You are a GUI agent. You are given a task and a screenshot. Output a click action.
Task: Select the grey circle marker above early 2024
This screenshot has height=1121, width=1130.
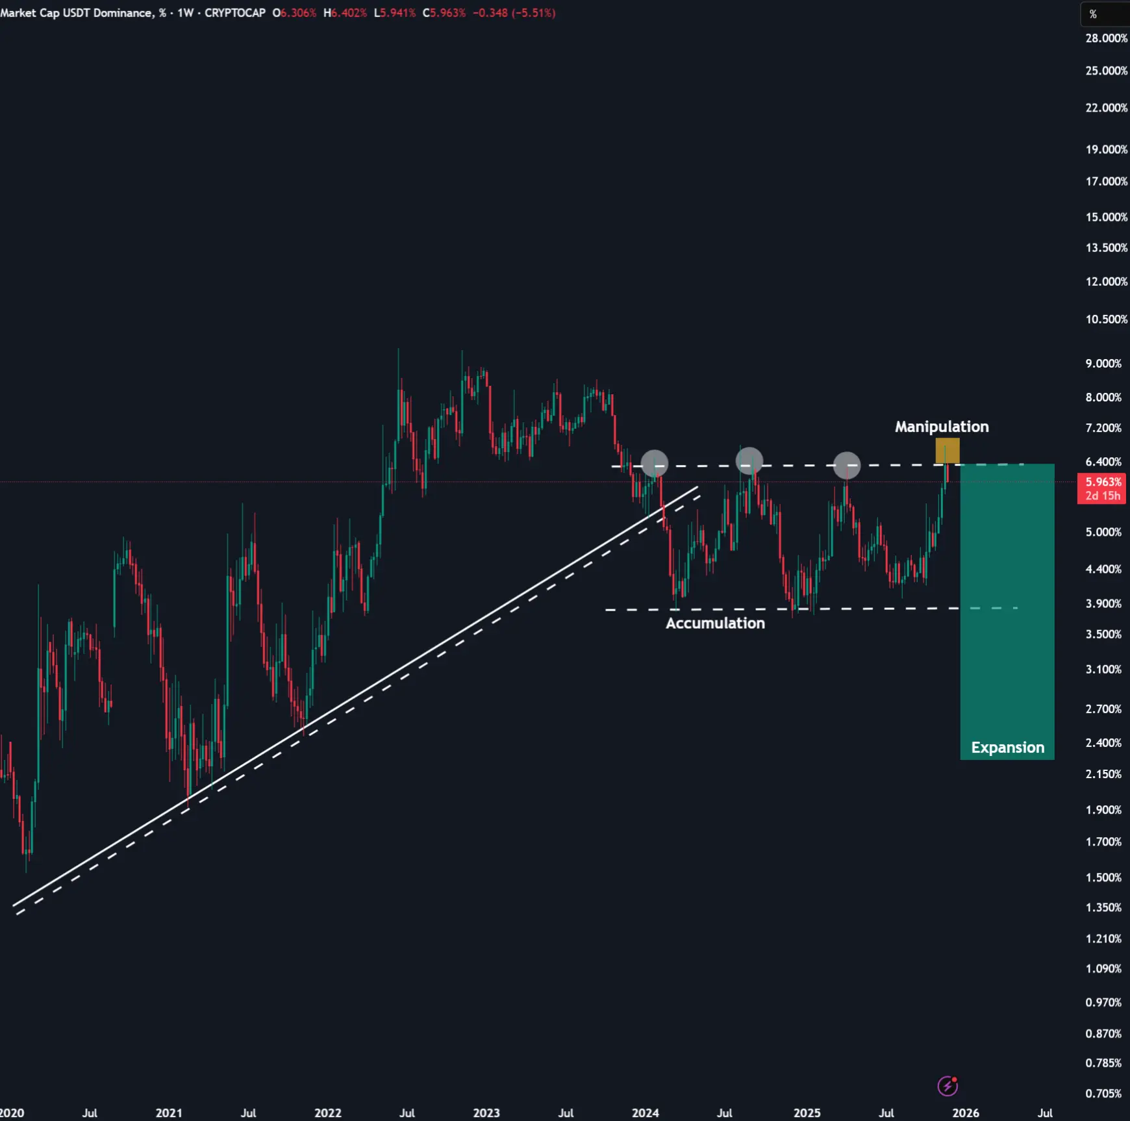pos(654,464)
